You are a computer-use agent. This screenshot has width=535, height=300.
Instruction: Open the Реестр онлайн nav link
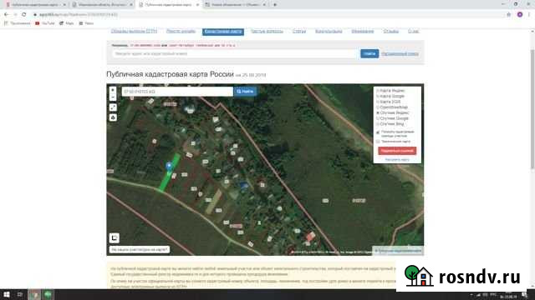pyautogui.click(x=181, y=32)
